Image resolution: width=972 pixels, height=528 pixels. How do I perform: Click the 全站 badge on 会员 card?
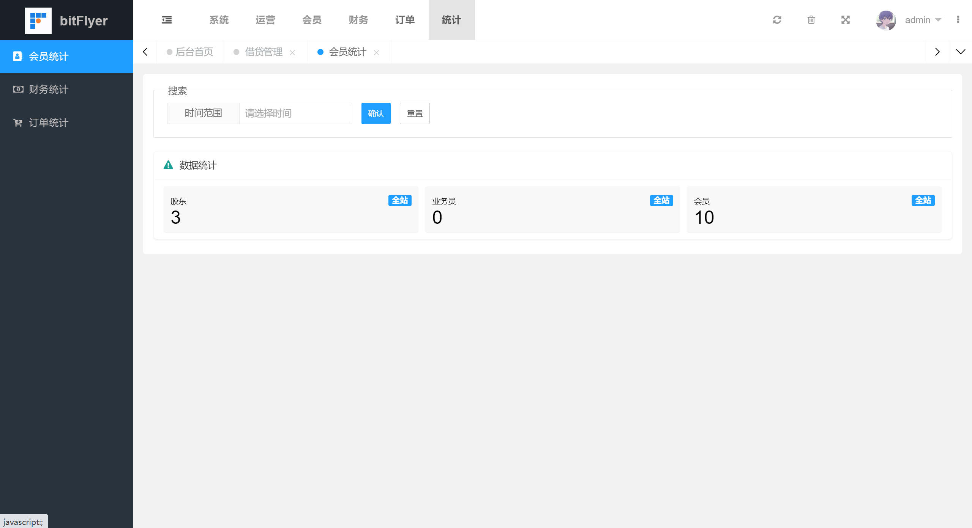coord(923,200)
